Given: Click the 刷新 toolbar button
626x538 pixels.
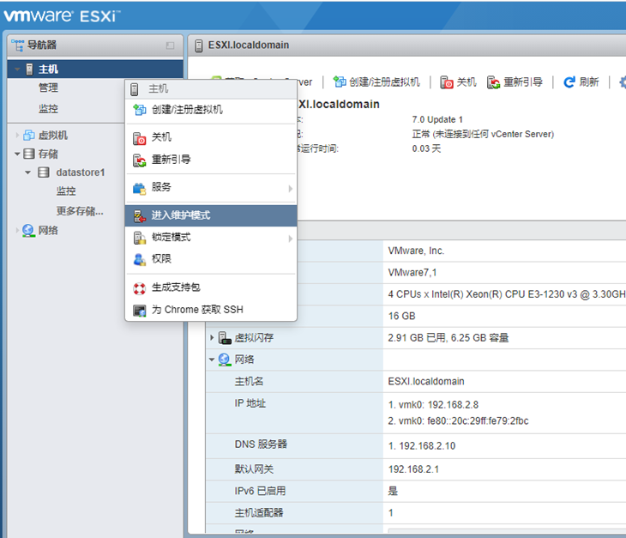Looking at the screenshot, I should (581, 82).
